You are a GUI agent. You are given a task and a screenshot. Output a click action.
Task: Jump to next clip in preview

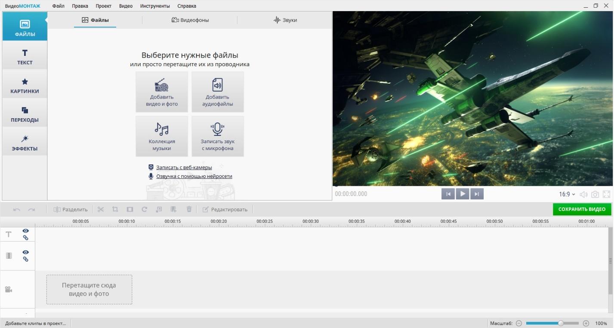477,194
